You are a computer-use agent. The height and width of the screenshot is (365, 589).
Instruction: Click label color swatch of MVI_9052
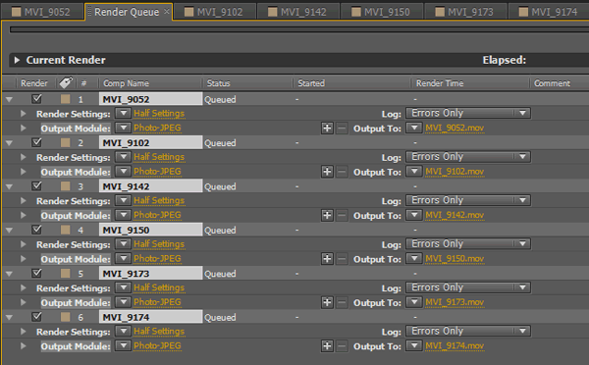click(x=66, y=99)
